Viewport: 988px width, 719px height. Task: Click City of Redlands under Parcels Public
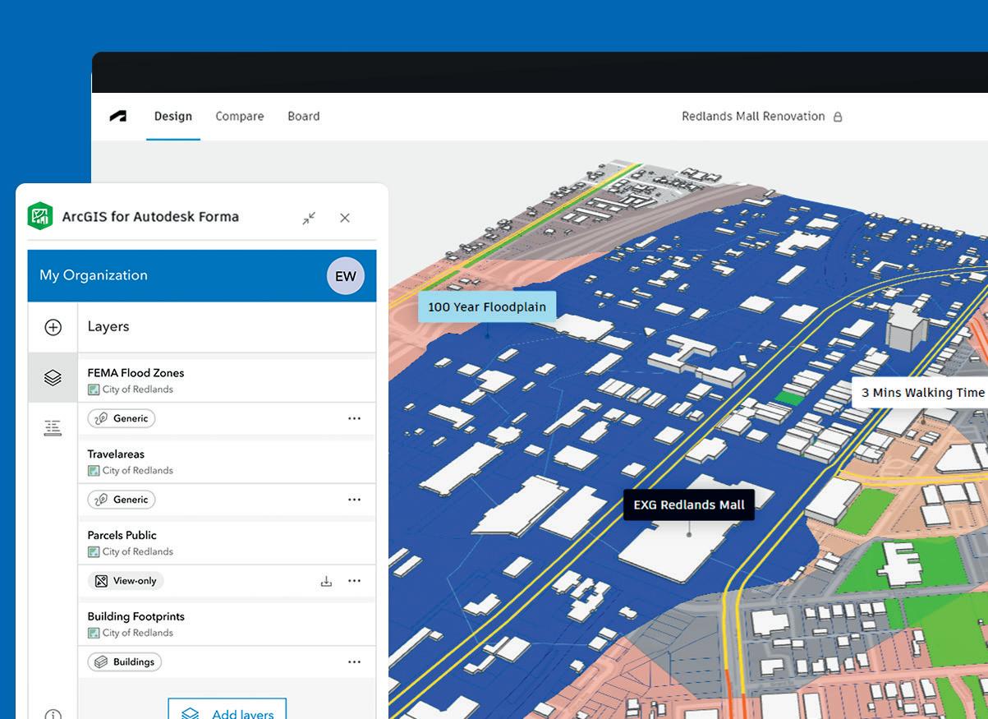(137, 552)
